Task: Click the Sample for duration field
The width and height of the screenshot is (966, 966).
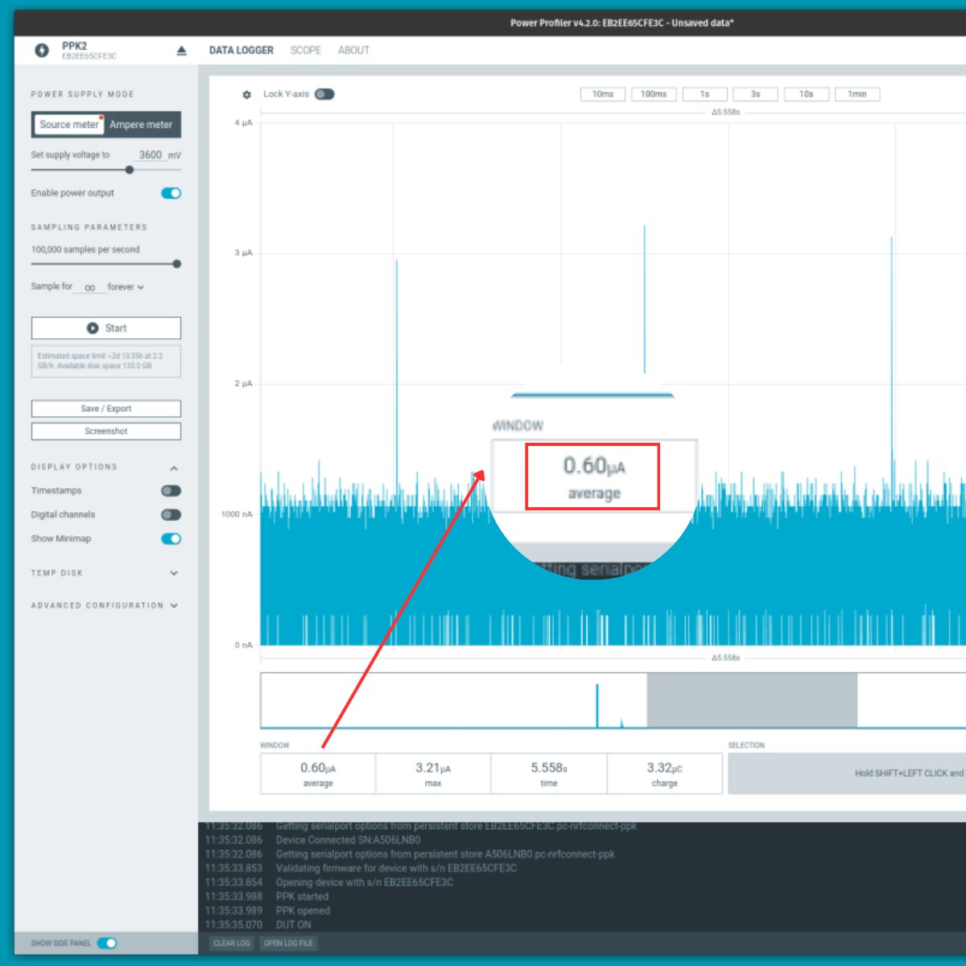Action: [x=89, y=287]
